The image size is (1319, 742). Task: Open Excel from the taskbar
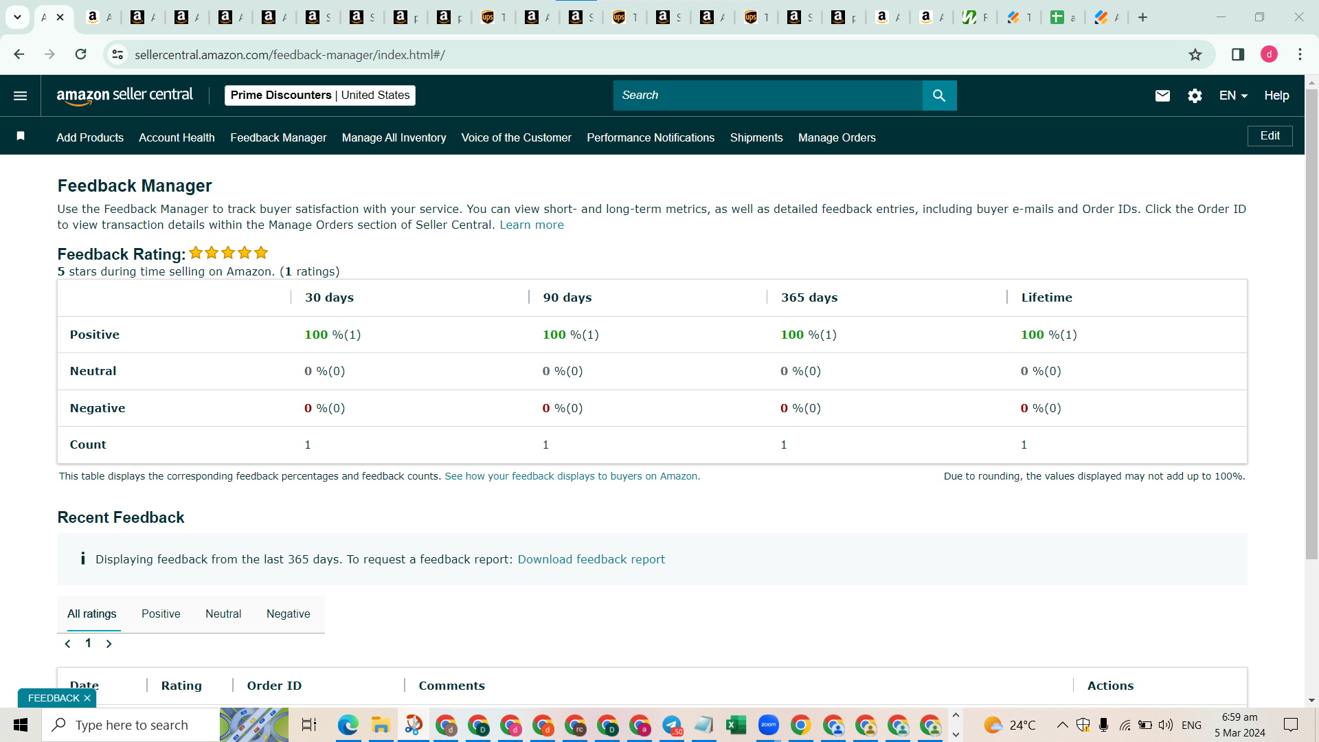pos(736,725)
